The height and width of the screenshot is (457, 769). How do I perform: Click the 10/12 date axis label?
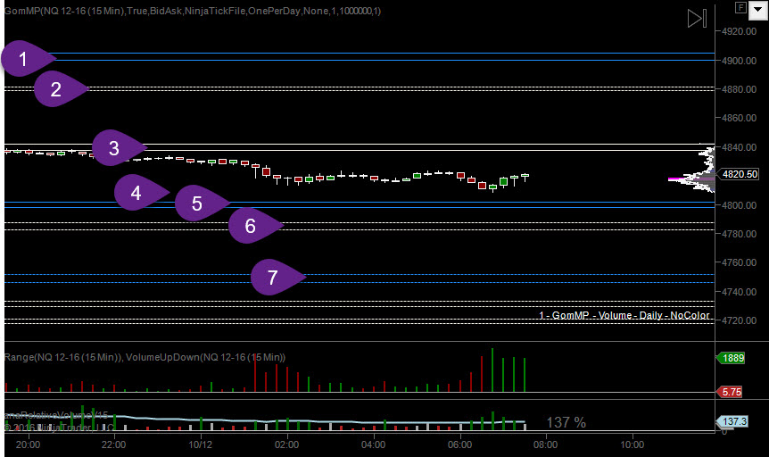[x=201, y=445]
